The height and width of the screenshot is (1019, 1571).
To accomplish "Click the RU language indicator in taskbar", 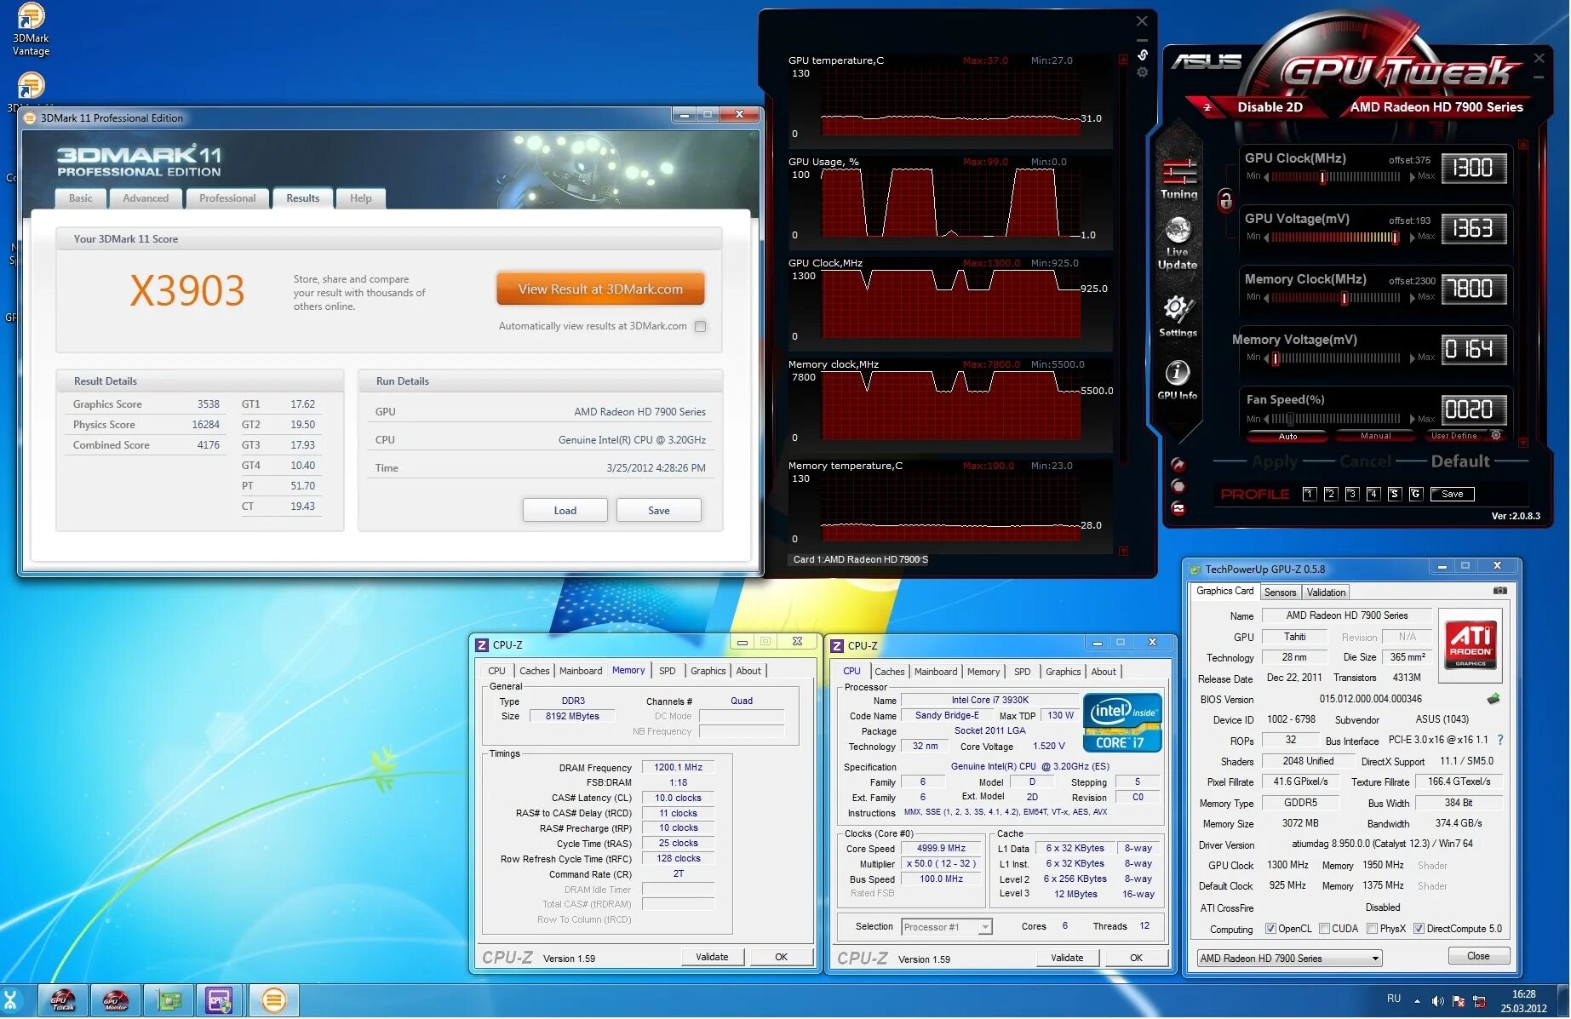I will coord(1393,999).
